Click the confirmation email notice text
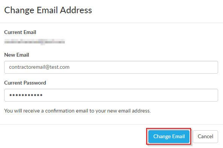The height and width of the screenshot is (148, 223). point(78,111)
